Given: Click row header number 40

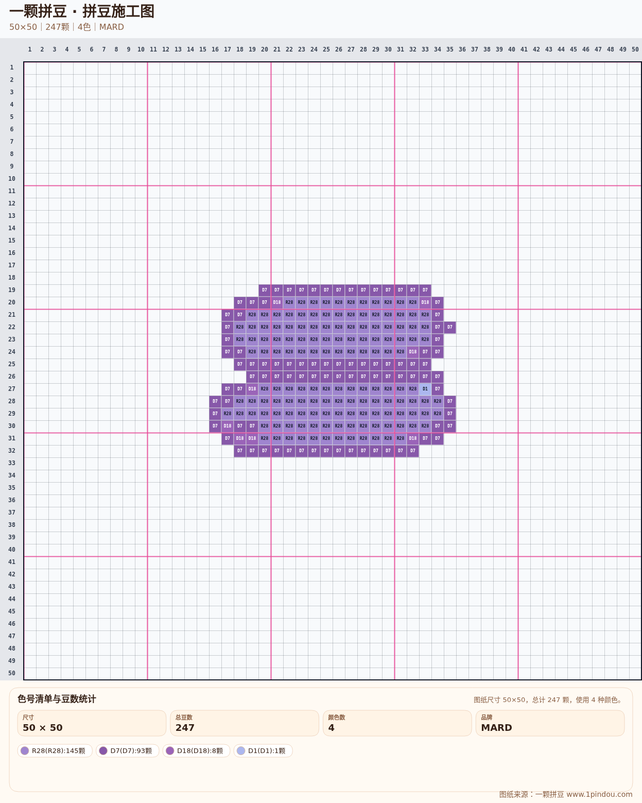Looking at the screenshot, I should click(x=12, y=550).
